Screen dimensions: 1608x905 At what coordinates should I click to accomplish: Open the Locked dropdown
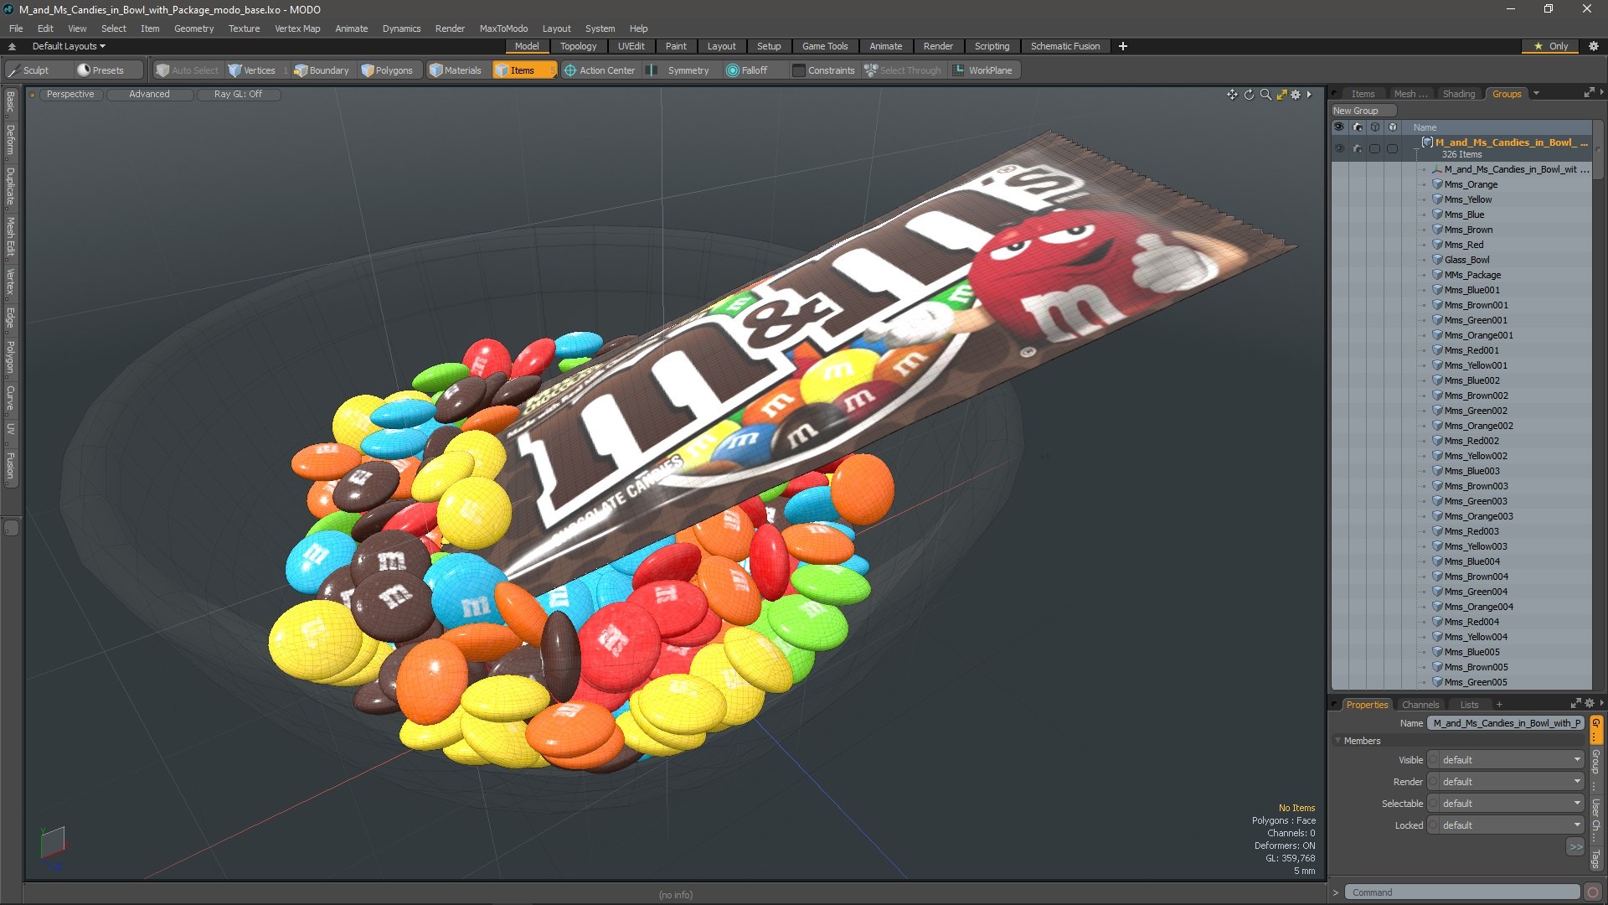pos(1506,825)
